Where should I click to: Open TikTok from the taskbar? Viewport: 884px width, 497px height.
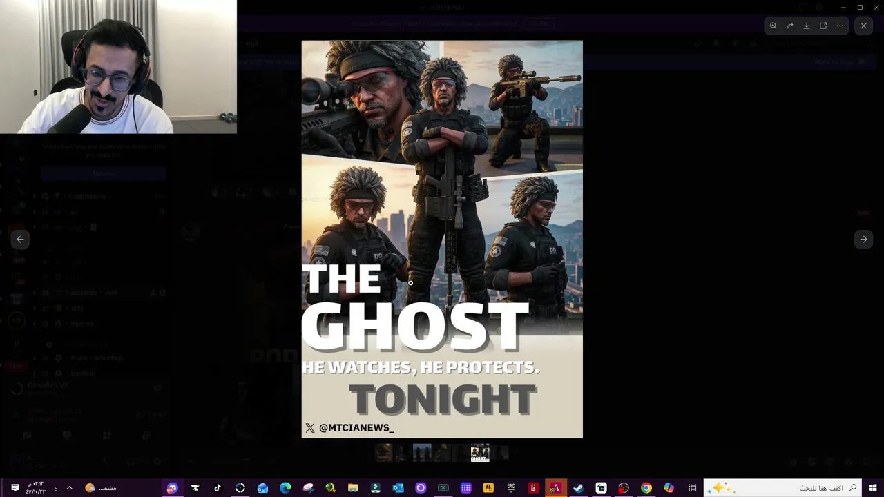click(218, 488)
